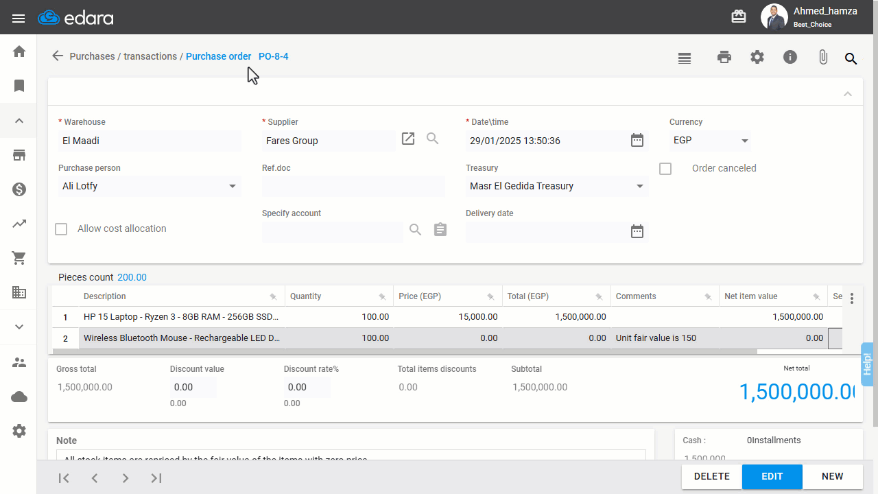Collapse the sidebar section with the up chevron
This screenshot has width=878, height=494.
tap(19, 121)
